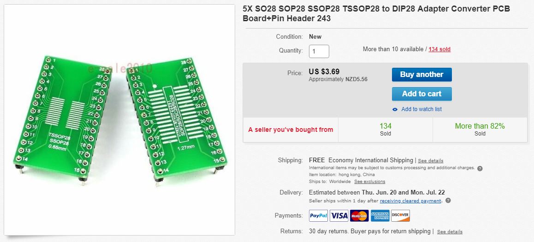
Task: Click the PayPal payment logo
Action: coord(318,215)
